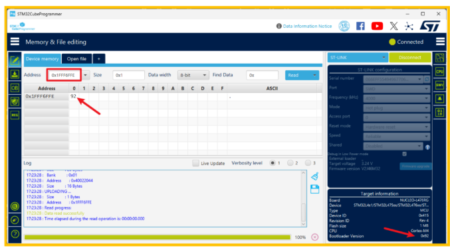
Task: Open the help question mark icon
Action: (15, 234)
